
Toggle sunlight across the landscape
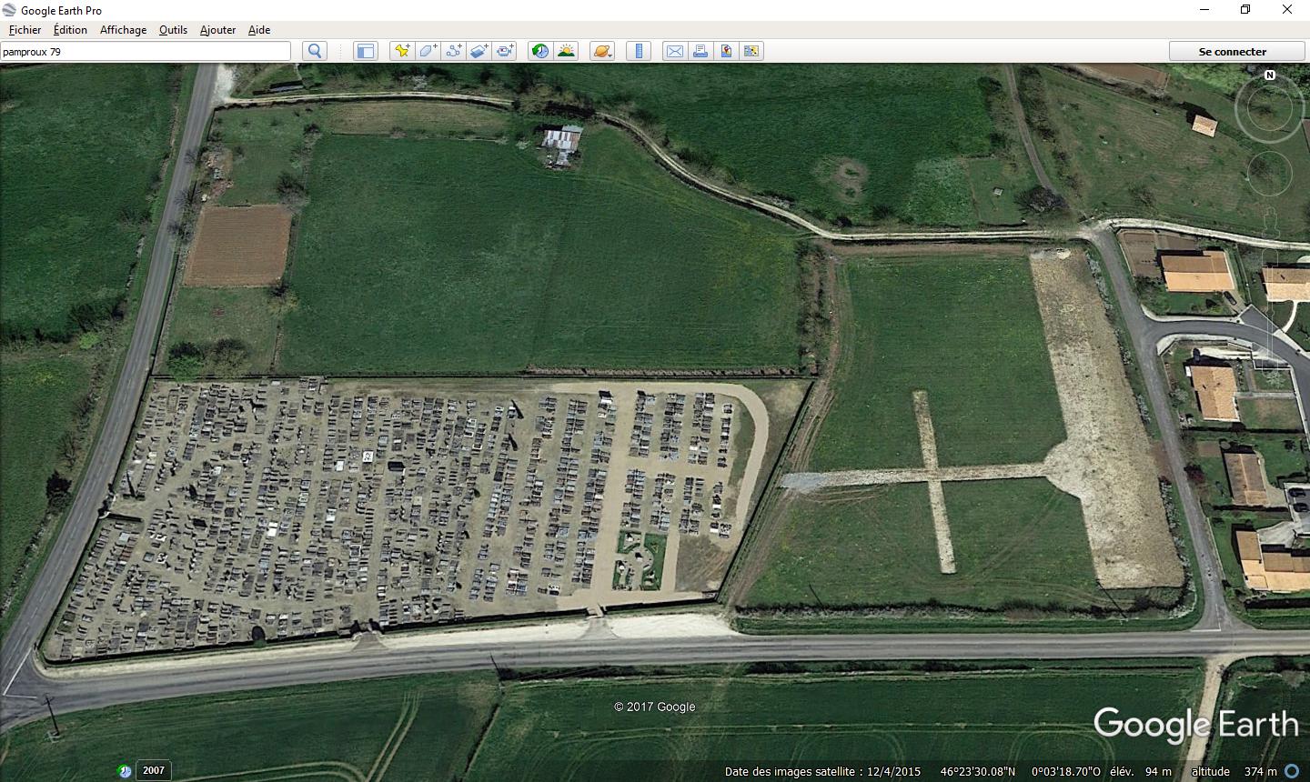click(x=566, y=51)
